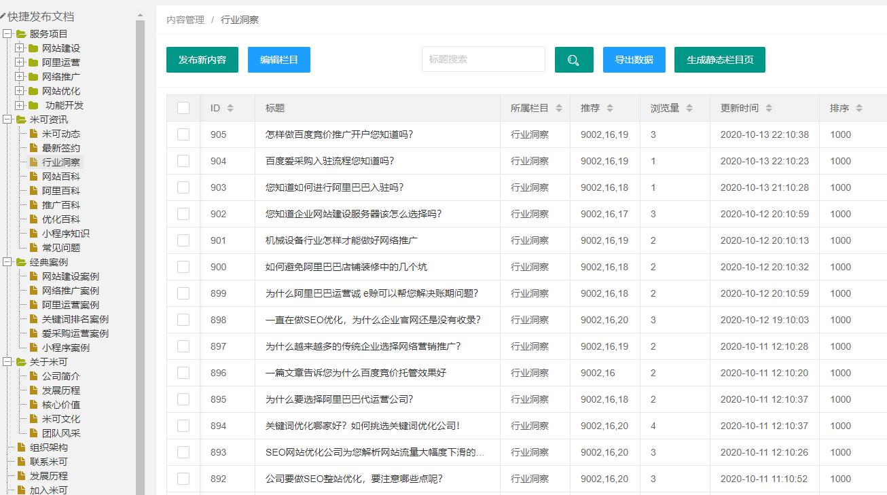
Task: Check the select-all checkbox in table header
Action: tap(183, 108)
